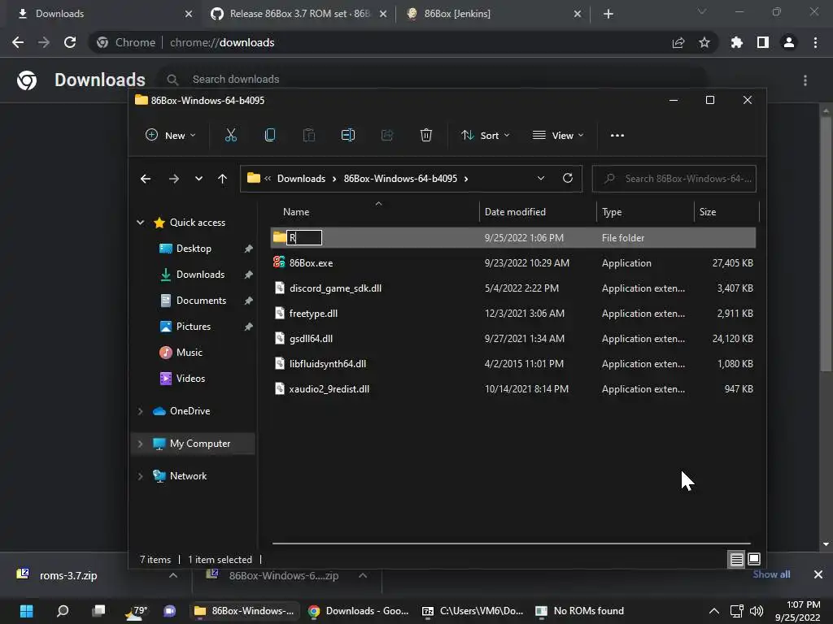Viewport: 833px width, 624px height.
Task: Open No ROMs found taskbar window
Action: (579, 611)
